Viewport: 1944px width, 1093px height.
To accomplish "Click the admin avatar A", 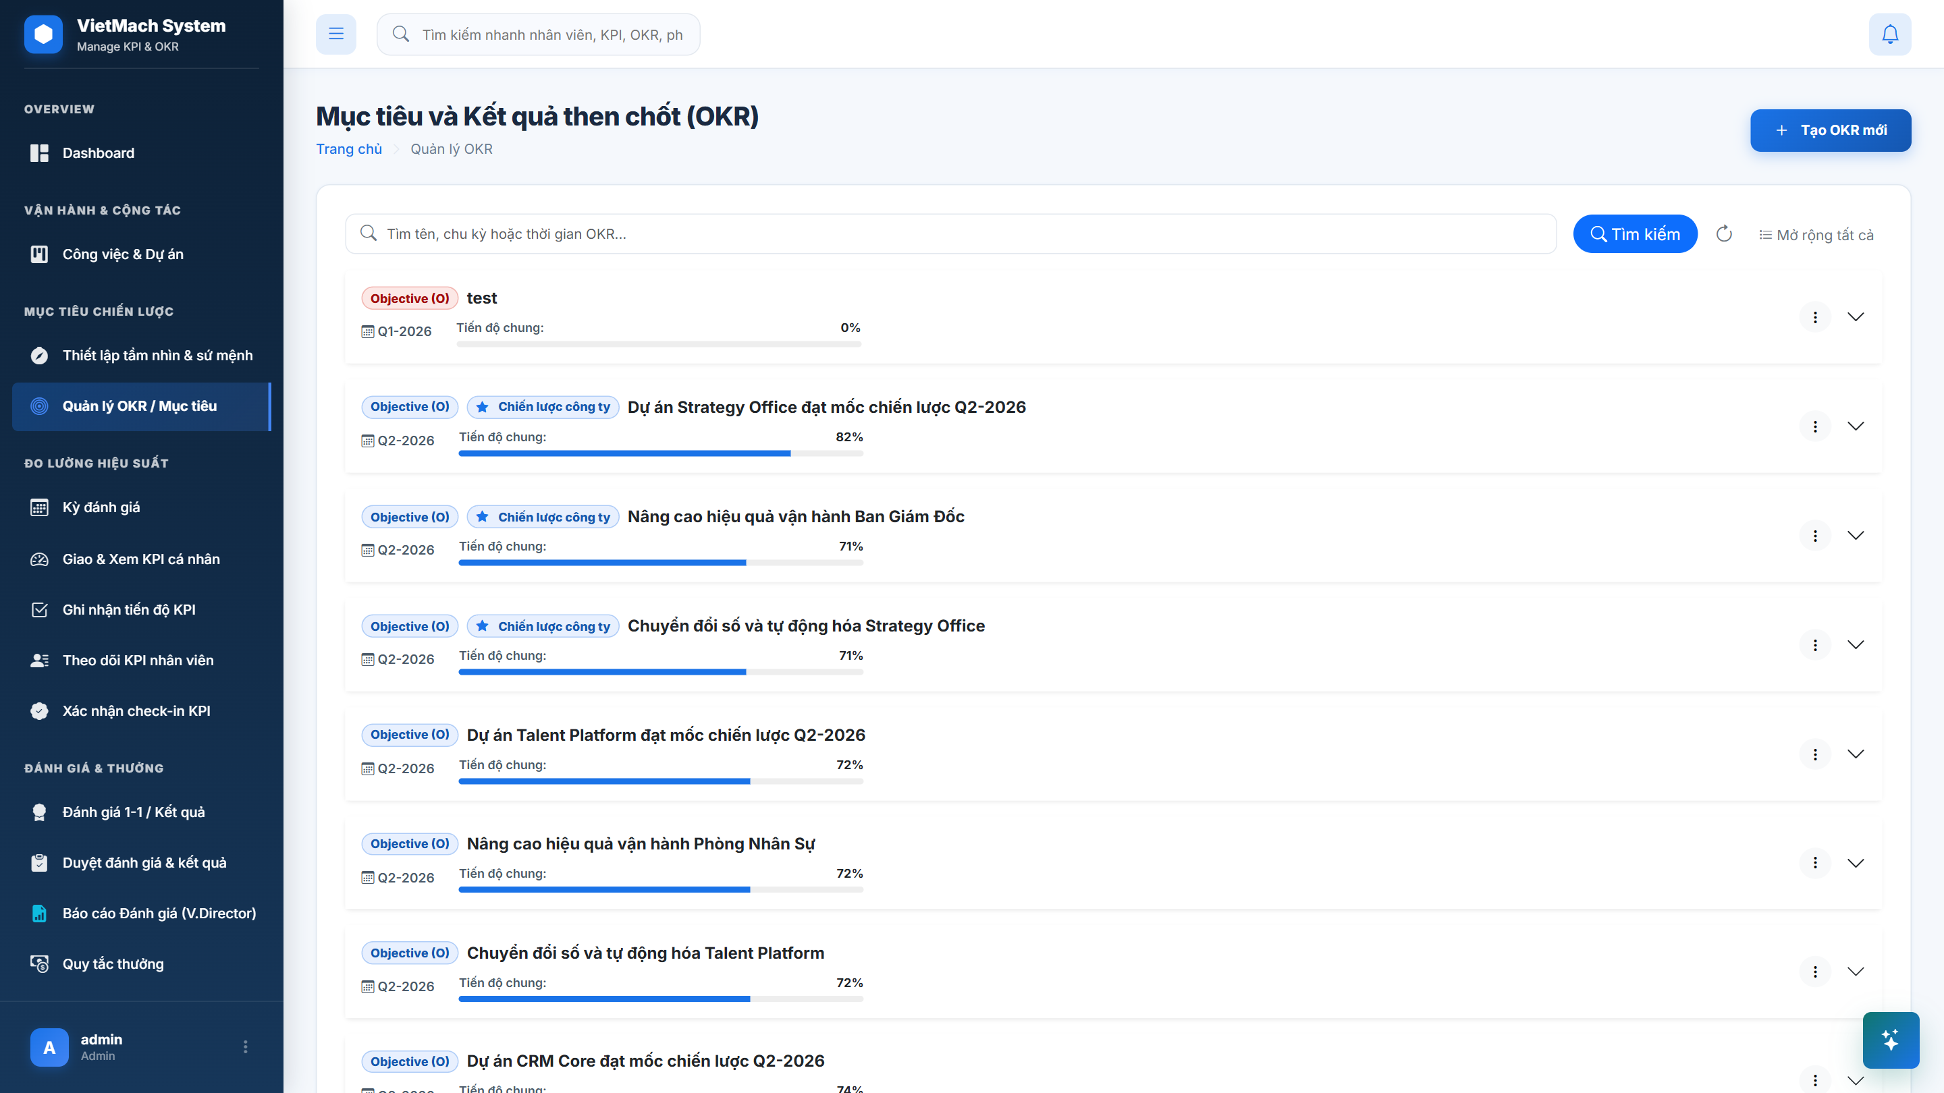I will (x=49, y=1047).
